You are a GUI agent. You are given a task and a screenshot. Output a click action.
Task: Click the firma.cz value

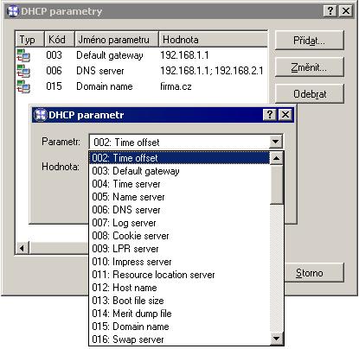[x=176, y=86]
